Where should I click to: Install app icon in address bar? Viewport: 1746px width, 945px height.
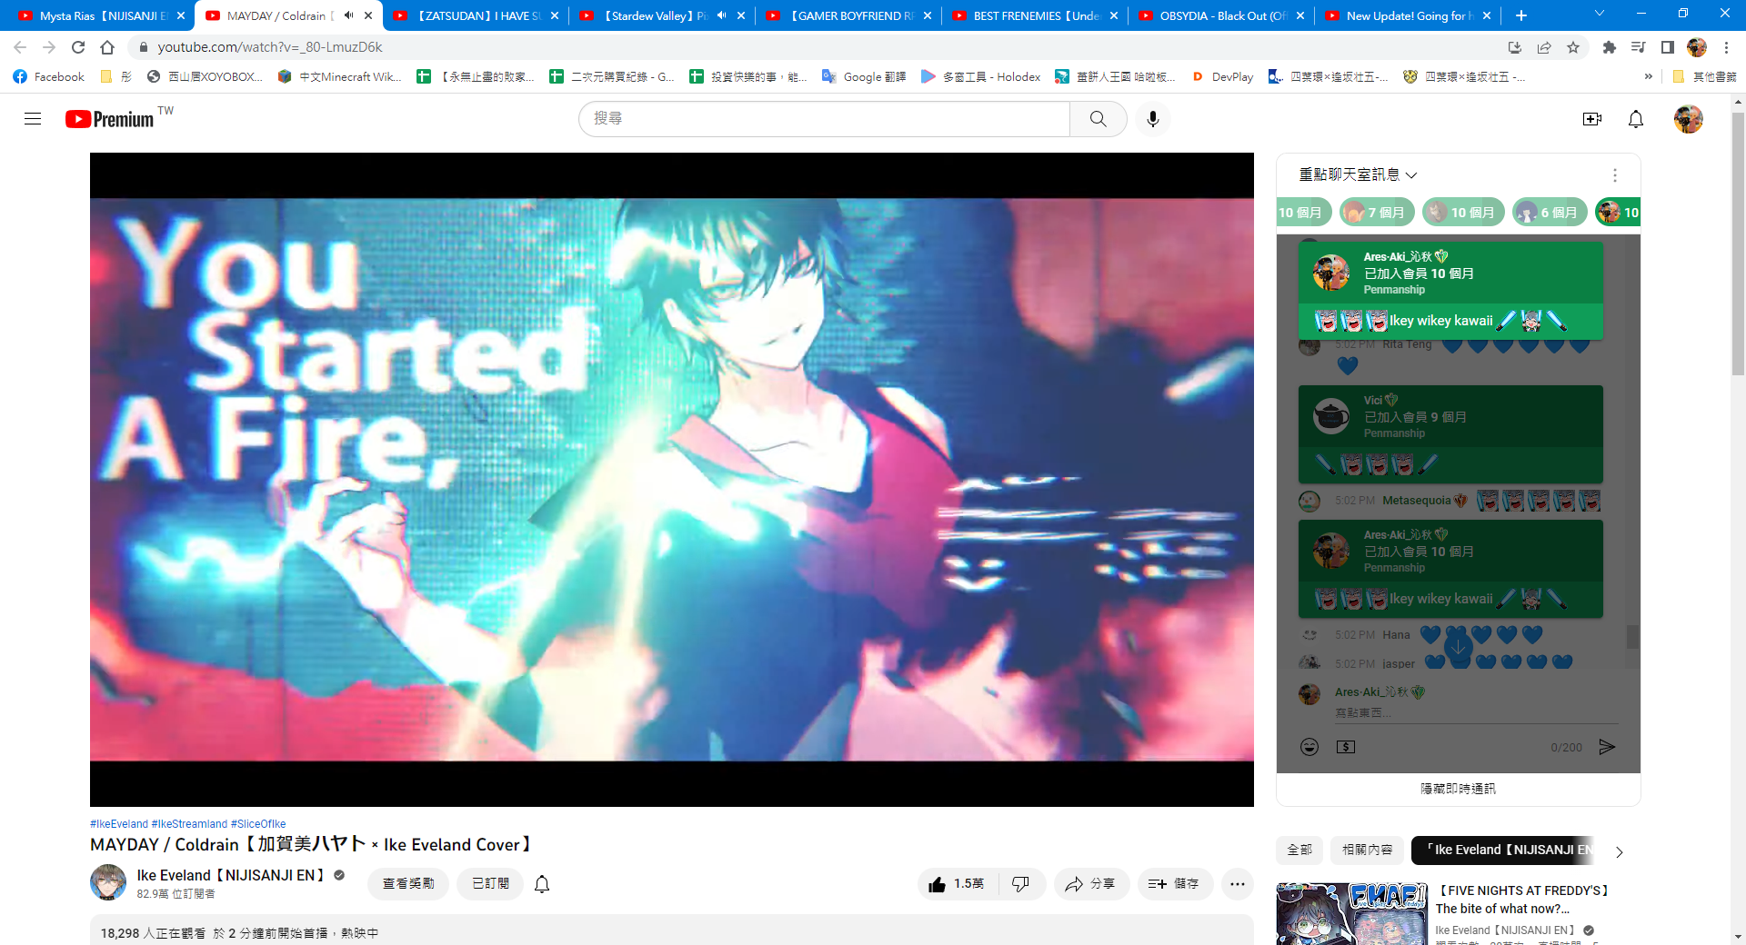1515,47
